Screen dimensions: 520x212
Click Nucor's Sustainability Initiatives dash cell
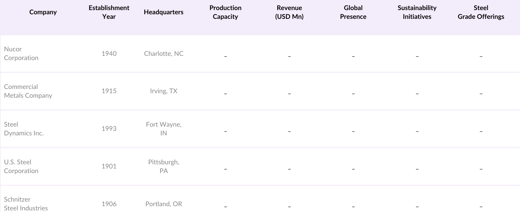click(x=417, y=56)
